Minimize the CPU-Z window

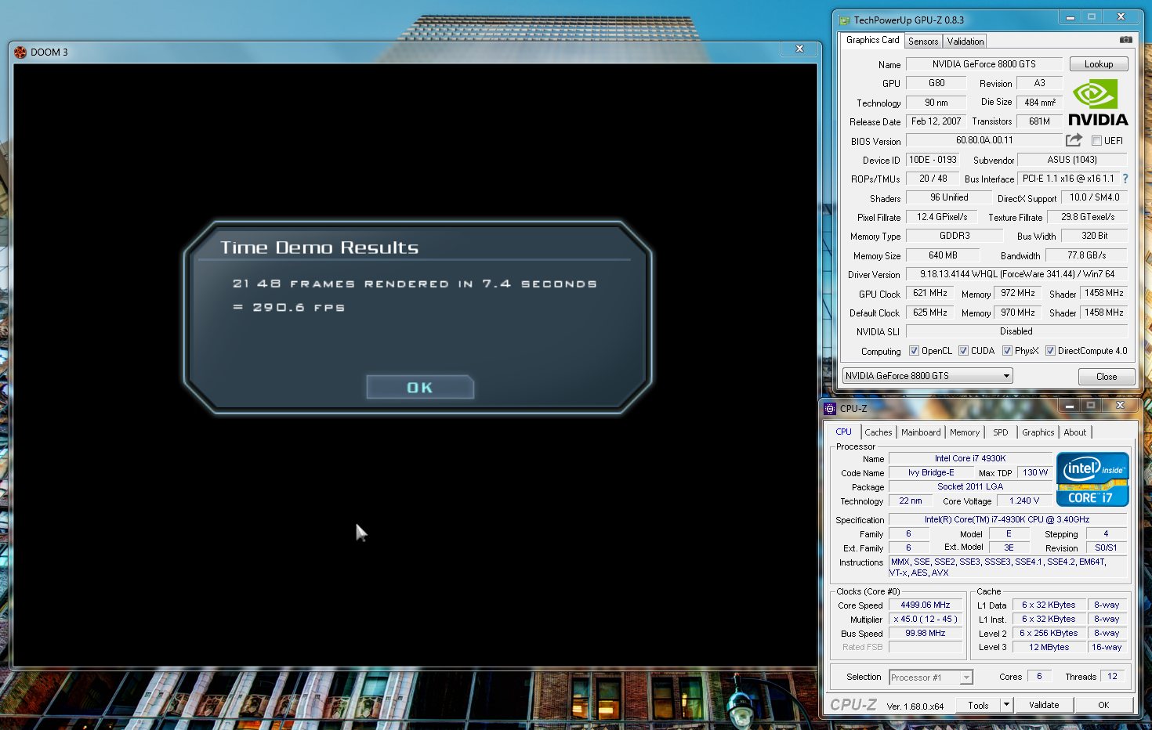click(x=1069, y=405)
